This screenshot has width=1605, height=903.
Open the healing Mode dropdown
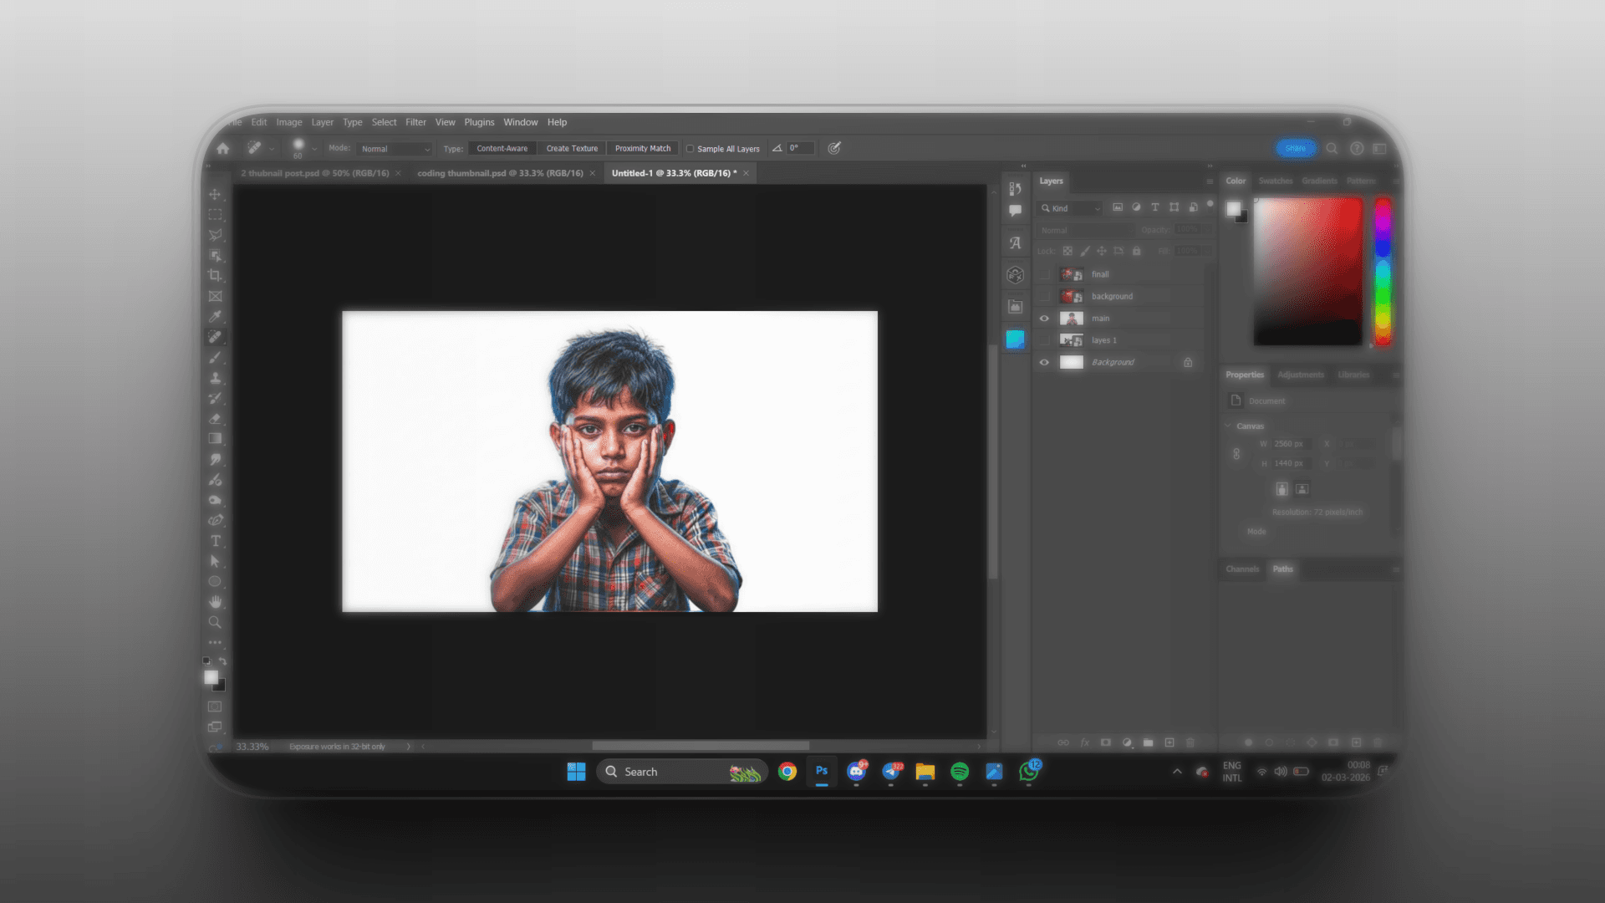point(395,149)
